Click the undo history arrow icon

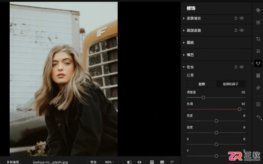(258, 117)
